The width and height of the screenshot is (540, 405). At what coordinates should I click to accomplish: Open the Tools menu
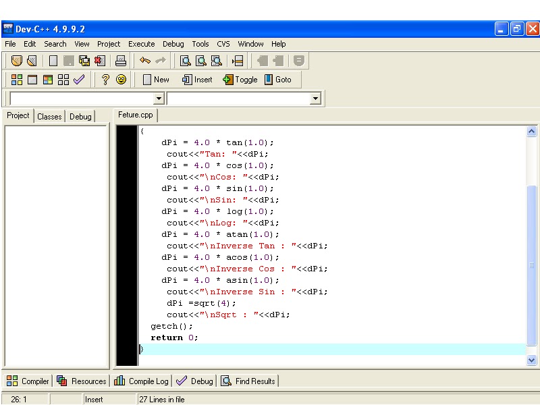coord(200,44)
